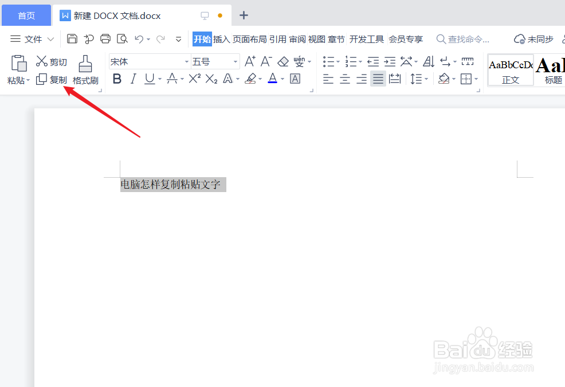Open borders dropdown arrow
Image resolution: width=565 pixels, height=387 pixels.
(x=476, y=79)
